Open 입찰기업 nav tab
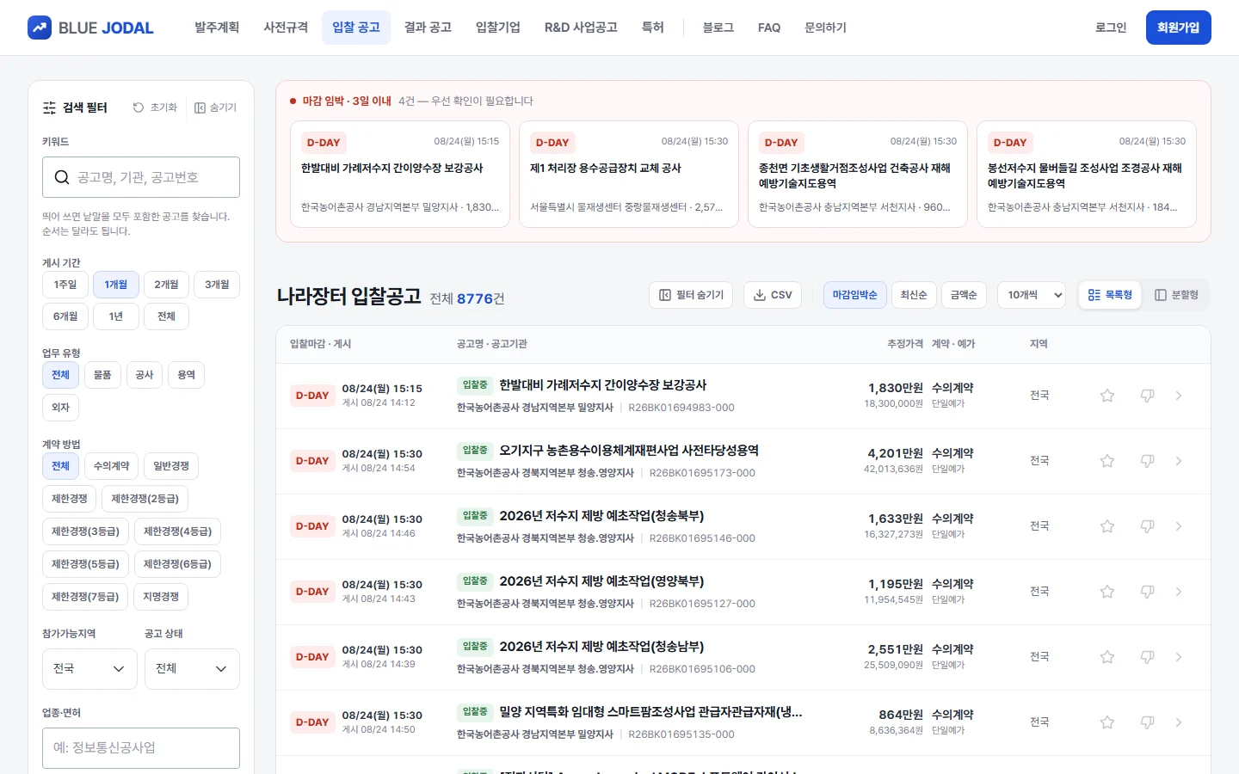Image resolution: width=1239 pixels, height=774 pixels. click(498, 28)
